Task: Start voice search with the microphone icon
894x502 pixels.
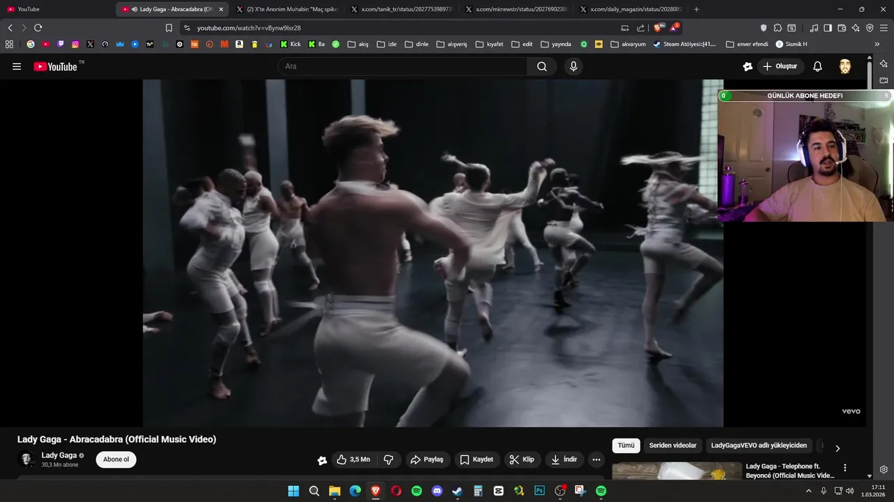Action: [573, 66]
